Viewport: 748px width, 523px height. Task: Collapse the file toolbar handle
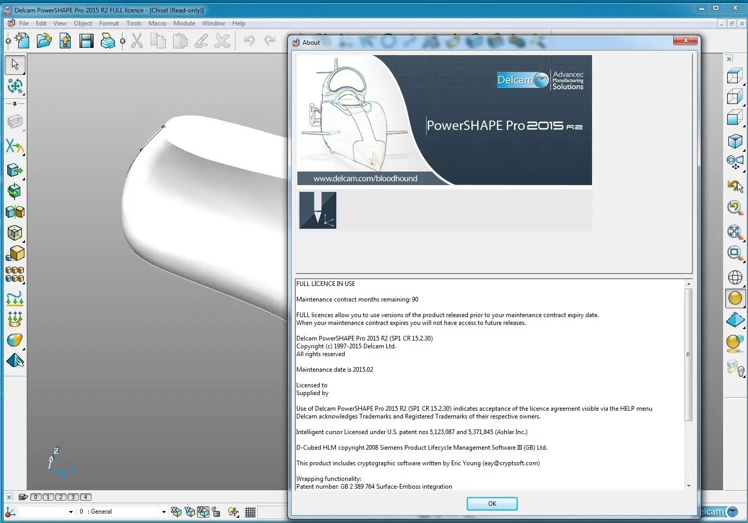click(8, 41)
